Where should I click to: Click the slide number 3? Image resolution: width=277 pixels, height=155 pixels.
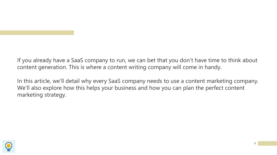click(x=255, y=143)
